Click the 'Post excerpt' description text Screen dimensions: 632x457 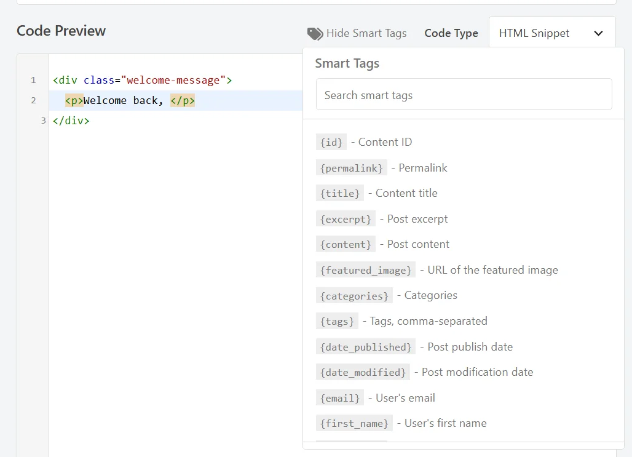pos(417,219)
